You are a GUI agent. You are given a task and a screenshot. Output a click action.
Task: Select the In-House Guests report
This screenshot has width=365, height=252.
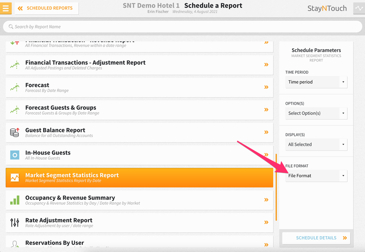[x=139, y=155]
